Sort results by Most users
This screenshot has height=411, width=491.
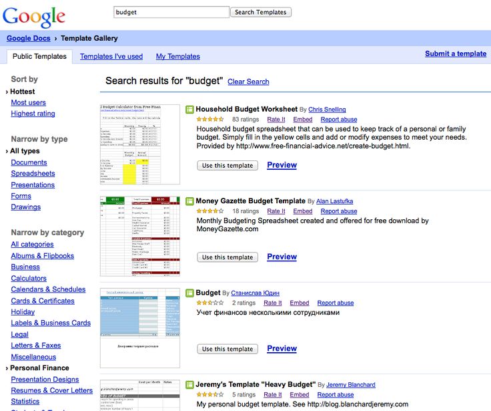pos(29,103)
